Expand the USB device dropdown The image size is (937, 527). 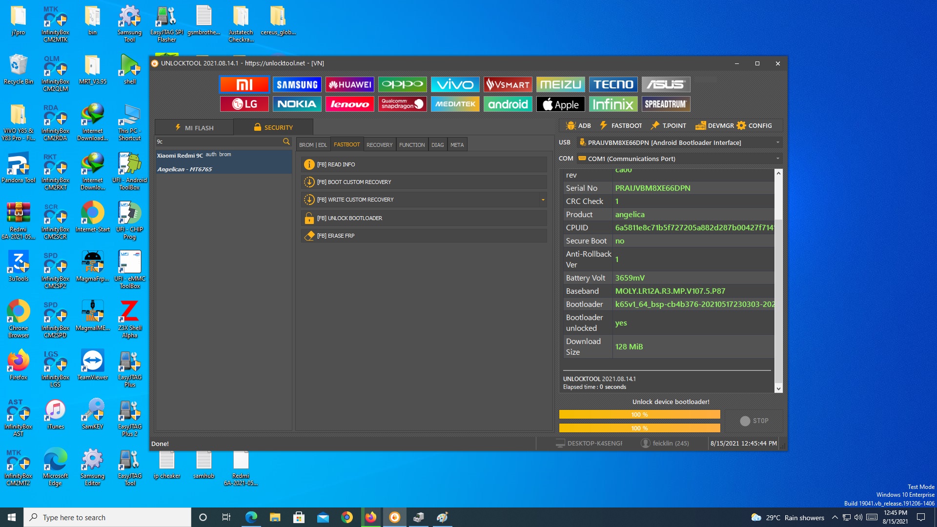point(778,142)
